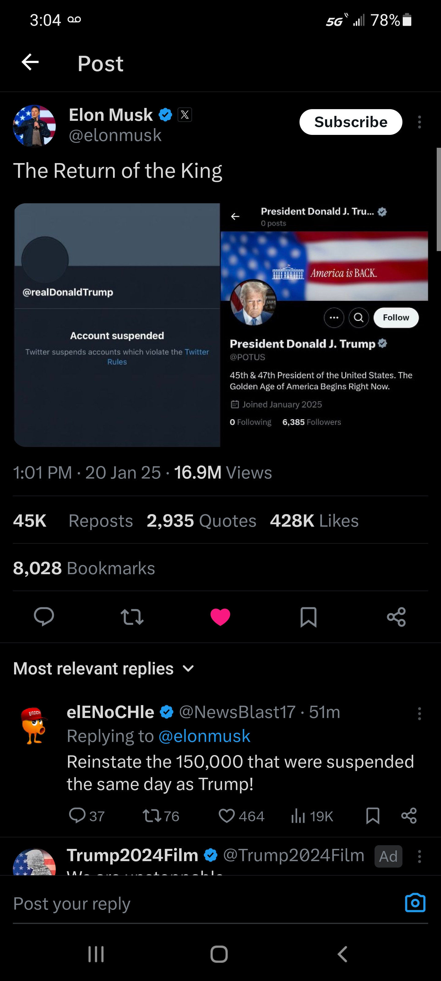Open the camera icon in the reply bar
This screenshot has height=981, width=441.
415,903
